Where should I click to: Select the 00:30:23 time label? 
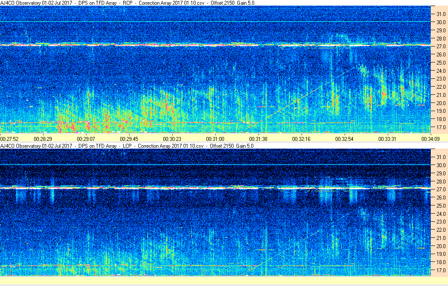tap(172, 139)
